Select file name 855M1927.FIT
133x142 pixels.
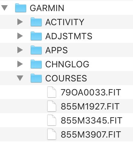pyautogui.click(x=90, y=106)
